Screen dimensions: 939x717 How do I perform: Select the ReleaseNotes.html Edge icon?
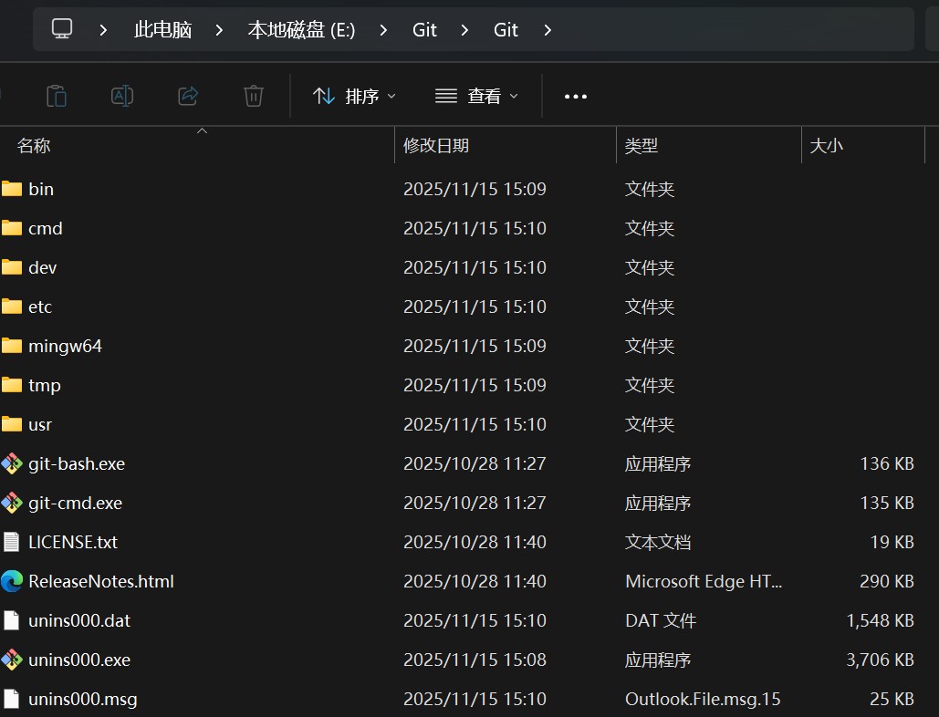11,581
